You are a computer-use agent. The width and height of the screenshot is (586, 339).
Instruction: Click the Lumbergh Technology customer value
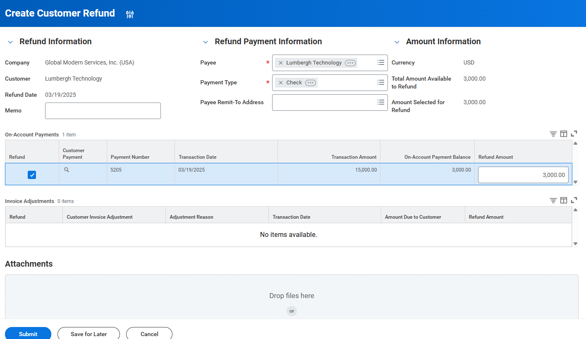pyautogui.click(x=74, y=79)
